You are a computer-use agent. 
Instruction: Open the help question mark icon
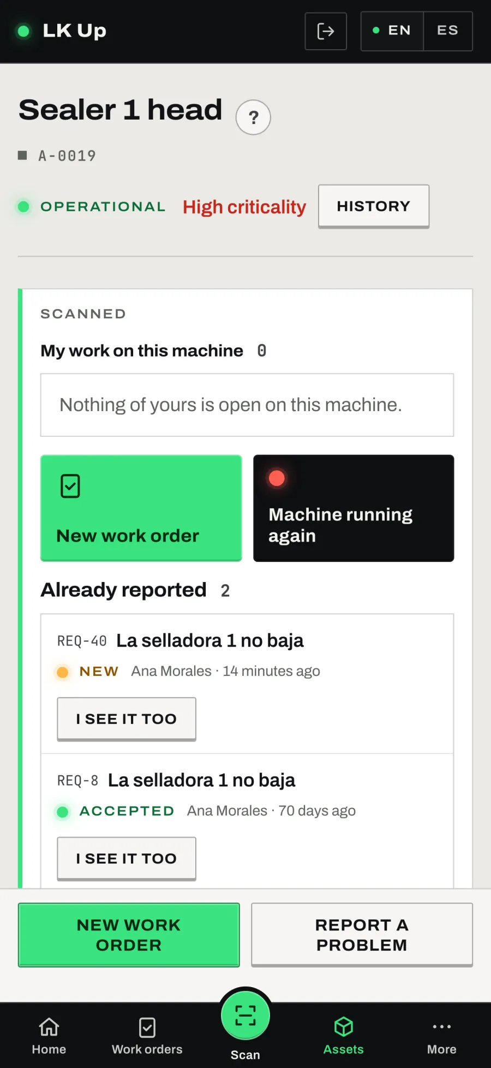click(x=253, y=117)
